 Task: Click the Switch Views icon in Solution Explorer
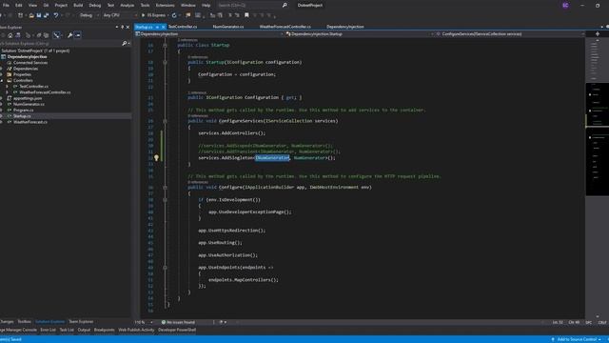click(x=18, y=35)
